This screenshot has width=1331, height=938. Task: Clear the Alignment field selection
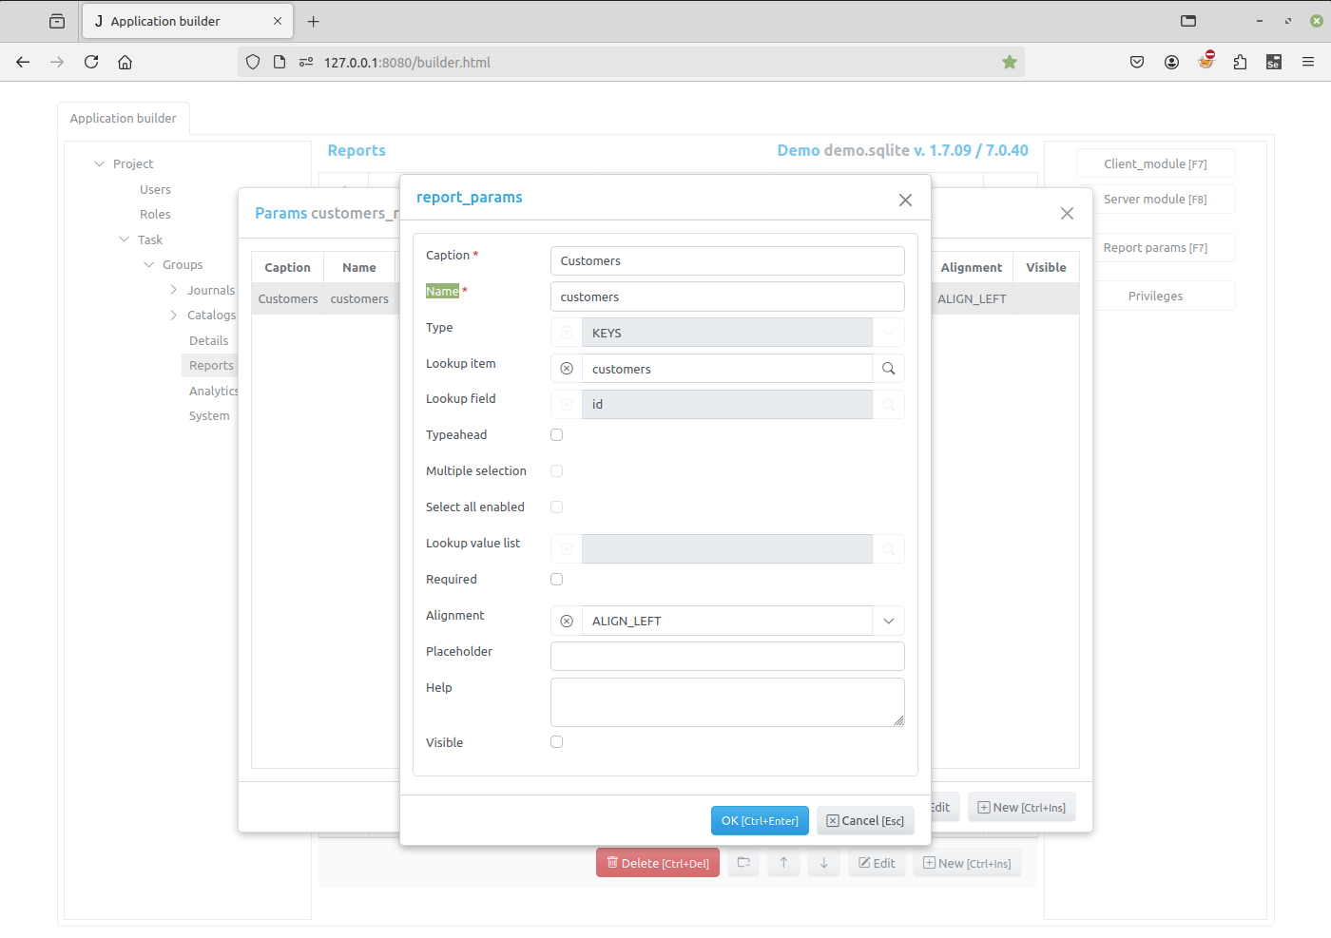point(567,621)
